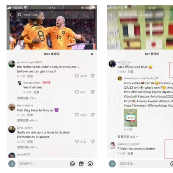This screenshot has height=173, width=173.
Task: Open the emoji picker smiley icon
Action: (x=90, y=164)
